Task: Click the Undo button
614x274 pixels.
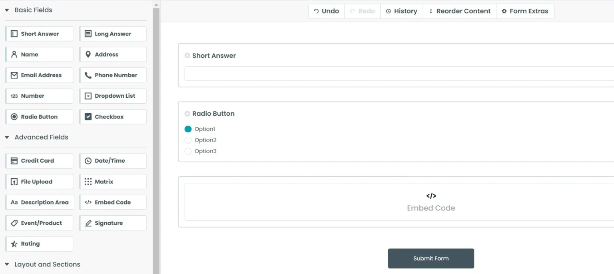Action: 326,11
